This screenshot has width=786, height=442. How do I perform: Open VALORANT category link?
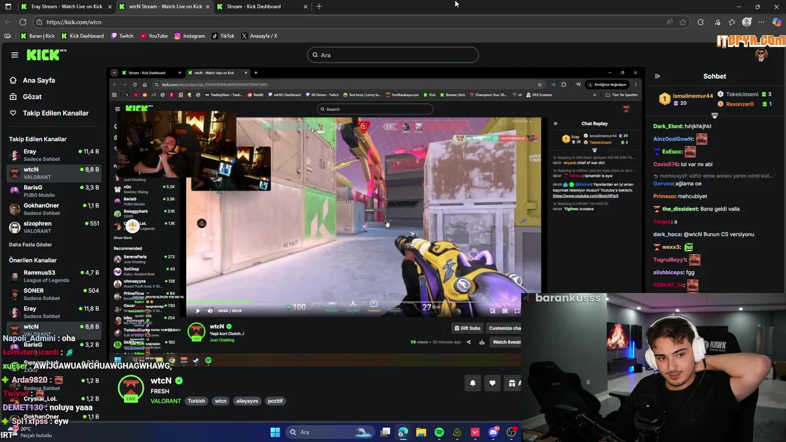point(166,401)
